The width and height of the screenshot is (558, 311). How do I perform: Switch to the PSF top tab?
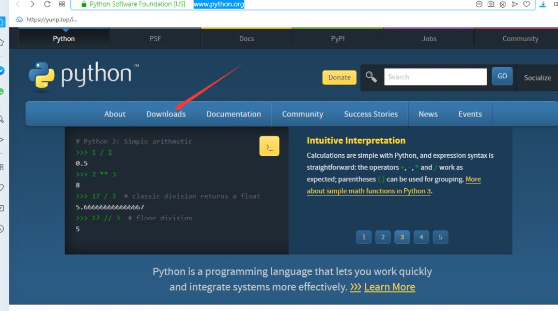[155, 38]
